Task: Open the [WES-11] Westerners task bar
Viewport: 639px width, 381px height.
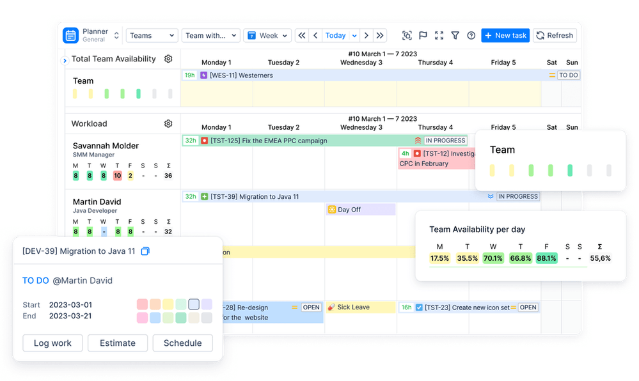Action: pos(381,75)
